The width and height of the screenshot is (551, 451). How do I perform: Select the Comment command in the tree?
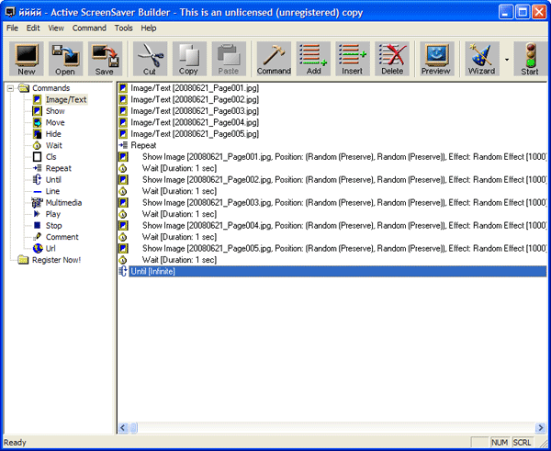[62, 237]
